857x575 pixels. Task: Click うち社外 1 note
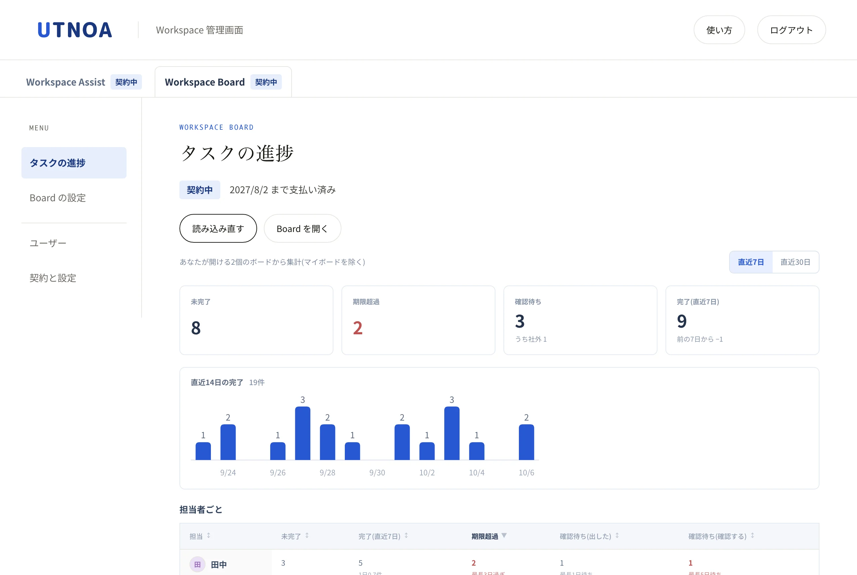pyautogui.click(x=531, y=339)
